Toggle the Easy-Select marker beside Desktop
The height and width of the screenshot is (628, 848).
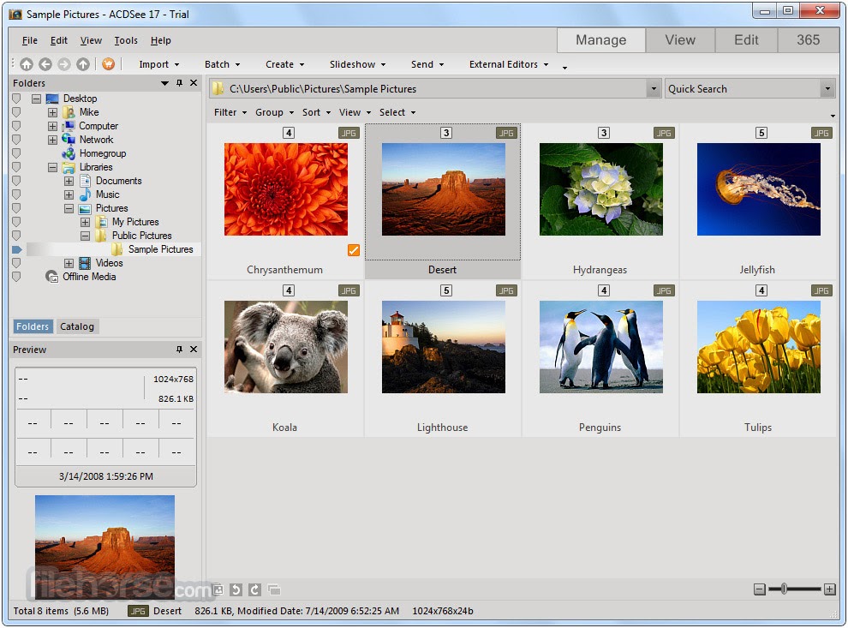[16, 99]
